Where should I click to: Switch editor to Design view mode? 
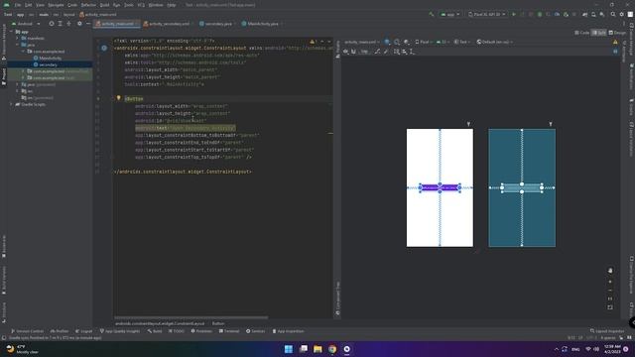tap(617, 33)
